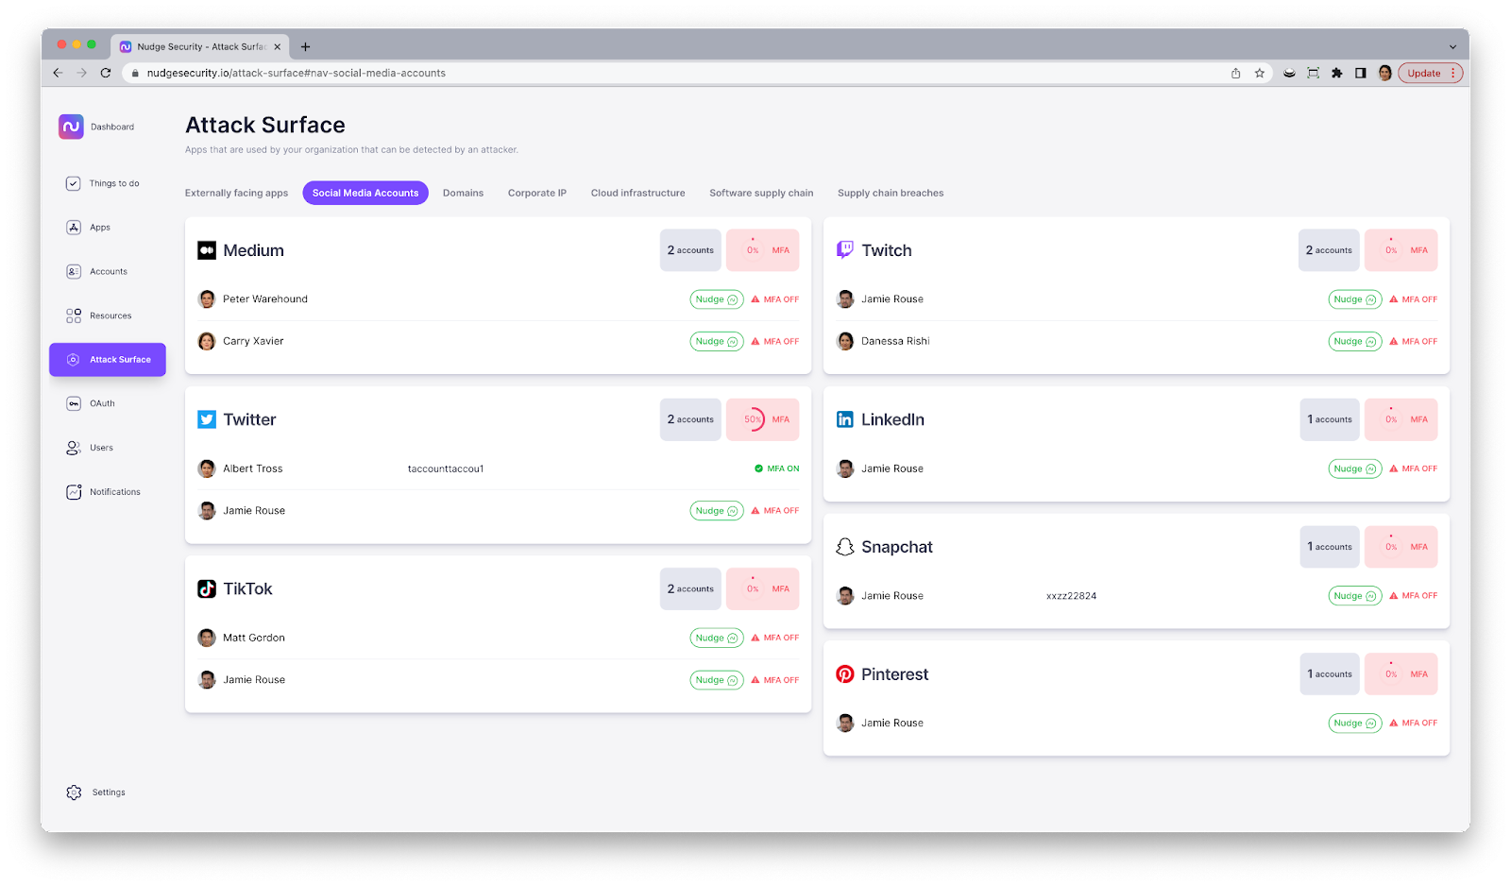
Task: Open the Notifications sidebar icon
Action: 74,492
